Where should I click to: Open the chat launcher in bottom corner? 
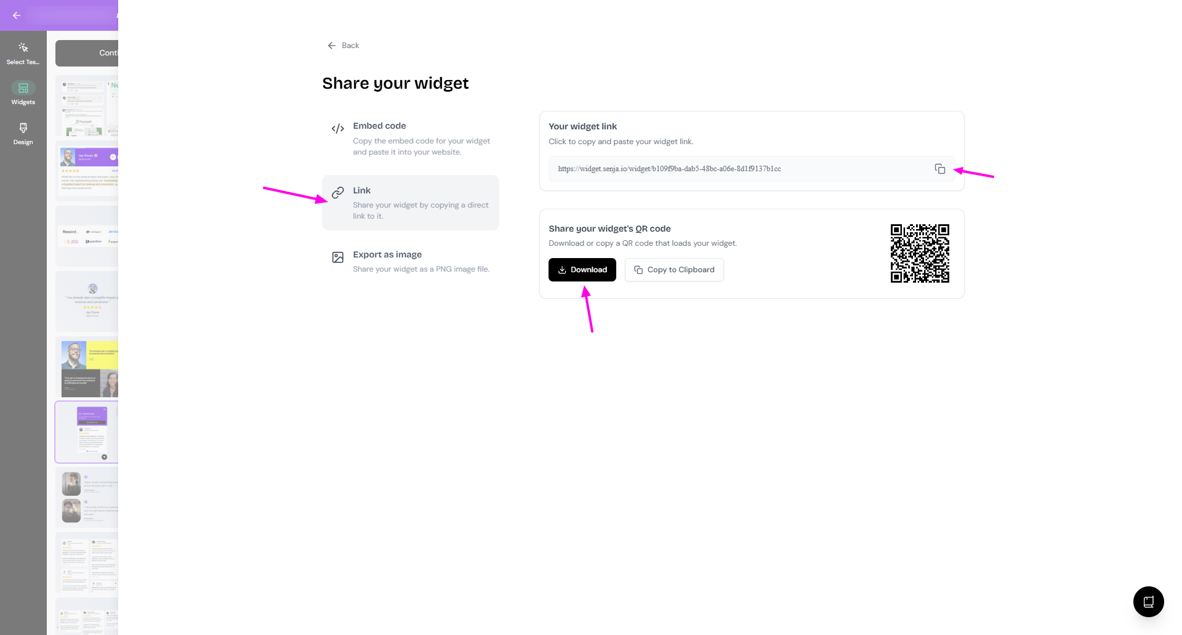[x=1148, y=602]
